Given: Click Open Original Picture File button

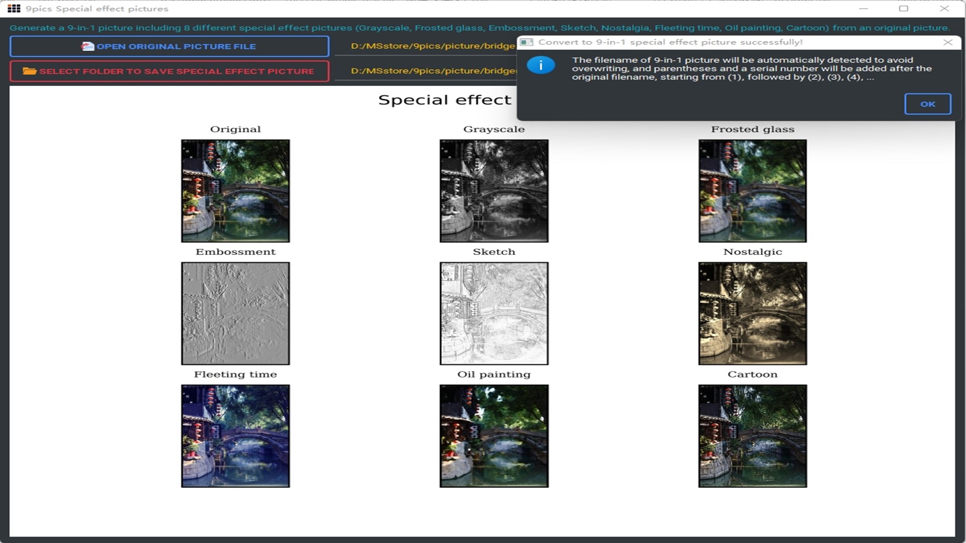Looking at the screenshot, I should (x=169, y=46).
